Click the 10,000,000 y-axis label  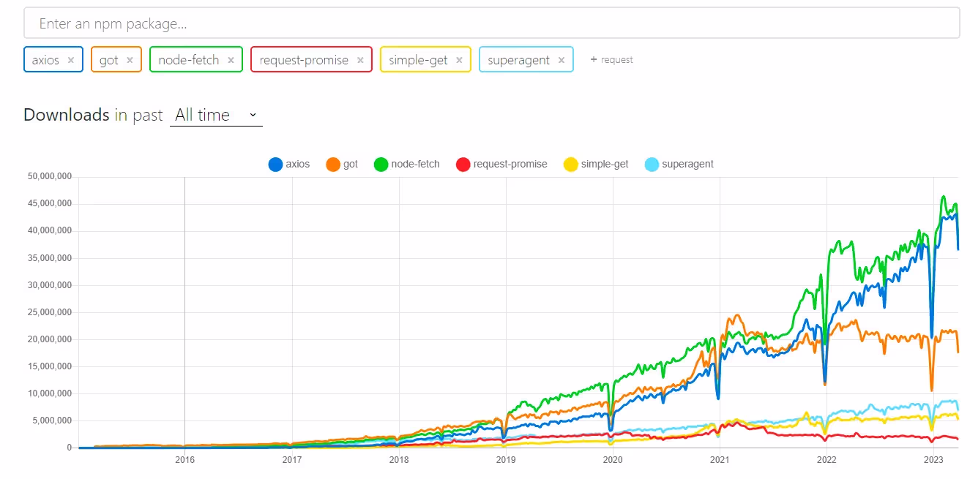point(50,393)
